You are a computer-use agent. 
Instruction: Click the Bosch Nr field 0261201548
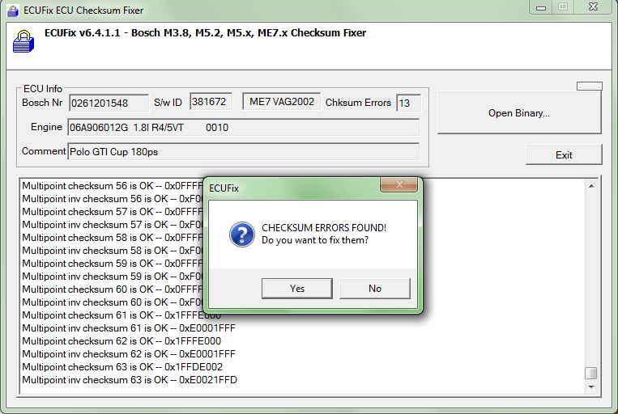coord(109,103)
